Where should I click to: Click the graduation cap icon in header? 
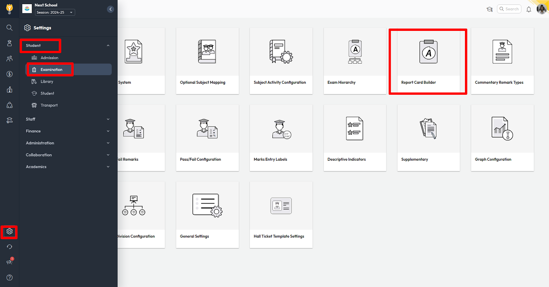[490, 9]
